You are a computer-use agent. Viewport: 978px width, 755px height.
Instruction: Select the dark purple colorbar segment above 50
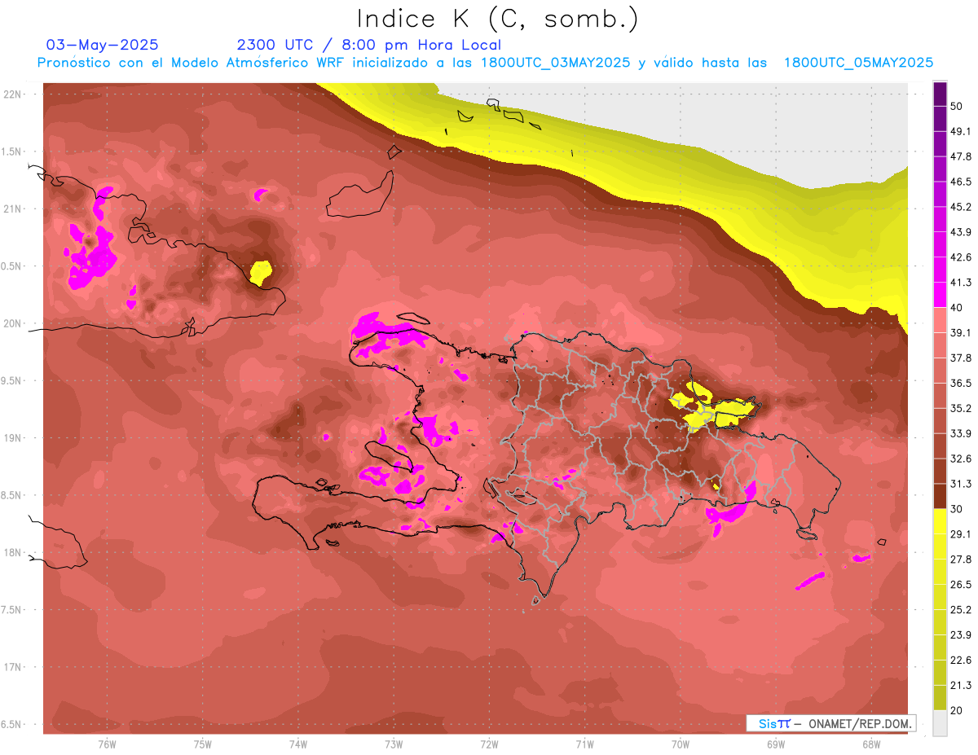(x=940, y=94)
